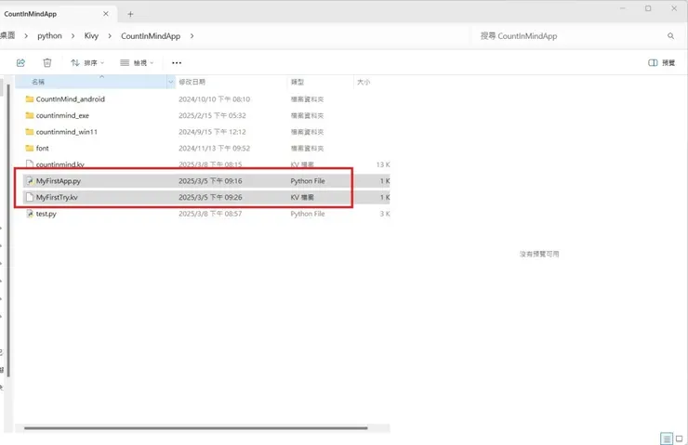Switch to Details view icon at bottom right
The width and height of the screenshot is (688, 445).
pyautogui.click(x=667, y=438)
